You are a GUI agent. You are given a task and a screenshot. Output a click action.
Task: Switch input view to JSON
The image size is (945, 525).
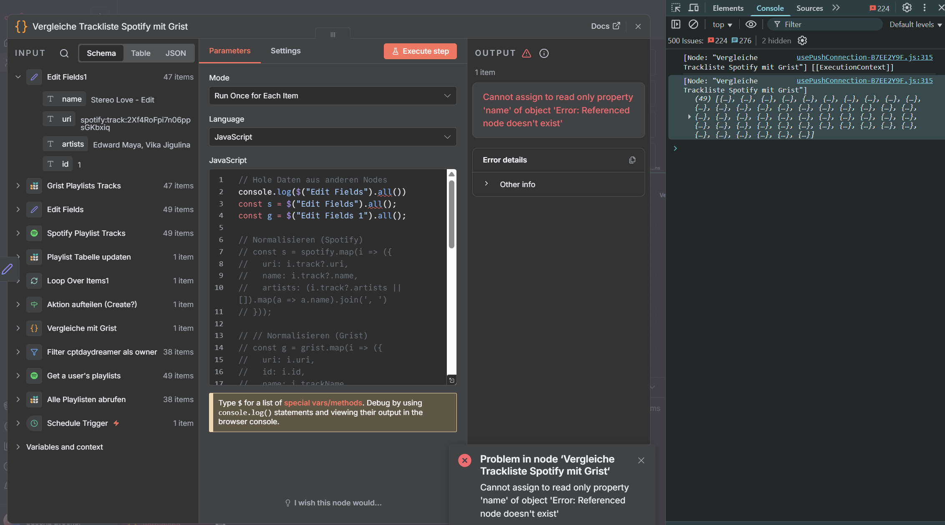176,53
